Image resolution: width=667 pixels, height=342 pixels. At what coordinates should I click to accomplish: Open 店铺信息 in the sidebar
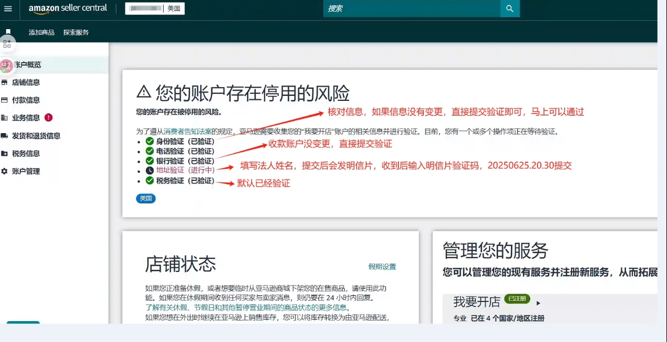(26, 83)
